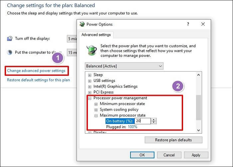Decrease On battery percentage with down arrow
This screenshot has height=167, width=233.
pyautogui.click(x=154, y=123)
